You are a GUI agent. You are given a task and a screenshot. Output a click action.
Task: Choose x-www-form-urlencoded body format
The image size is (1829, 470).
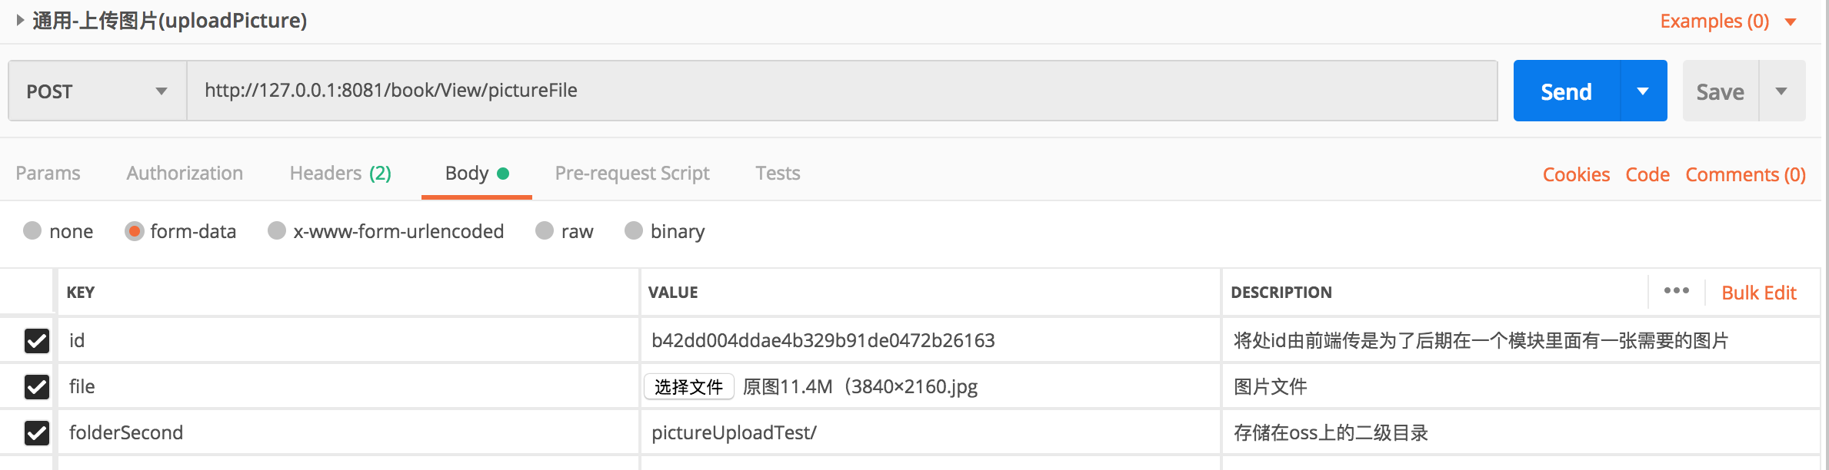pyautogui.click(x=276, y=231)
